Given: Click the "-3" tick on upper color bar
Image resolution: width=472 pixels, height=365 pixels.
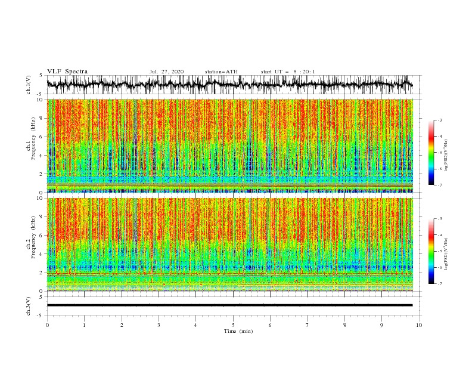Looking at the screenshot, I should point(439,120).
